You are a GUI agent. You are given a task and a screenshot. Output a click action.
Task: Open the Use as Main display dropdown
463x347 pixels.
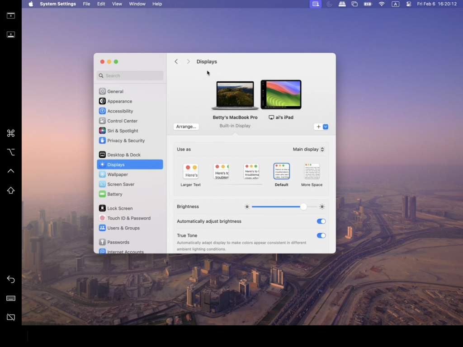click(309, 150)
